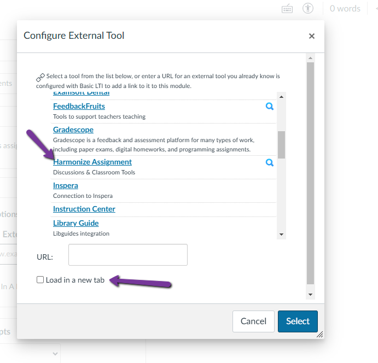Open the Instruction Center tool
378x363 pixels.
tap(84, 209)
